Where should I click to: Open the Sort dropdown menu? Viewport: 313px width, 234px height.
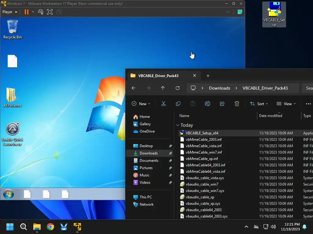(x=259, y=104)
